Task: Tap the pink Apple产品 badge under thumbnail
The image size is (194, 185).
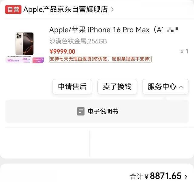Action: click(38, 60)
